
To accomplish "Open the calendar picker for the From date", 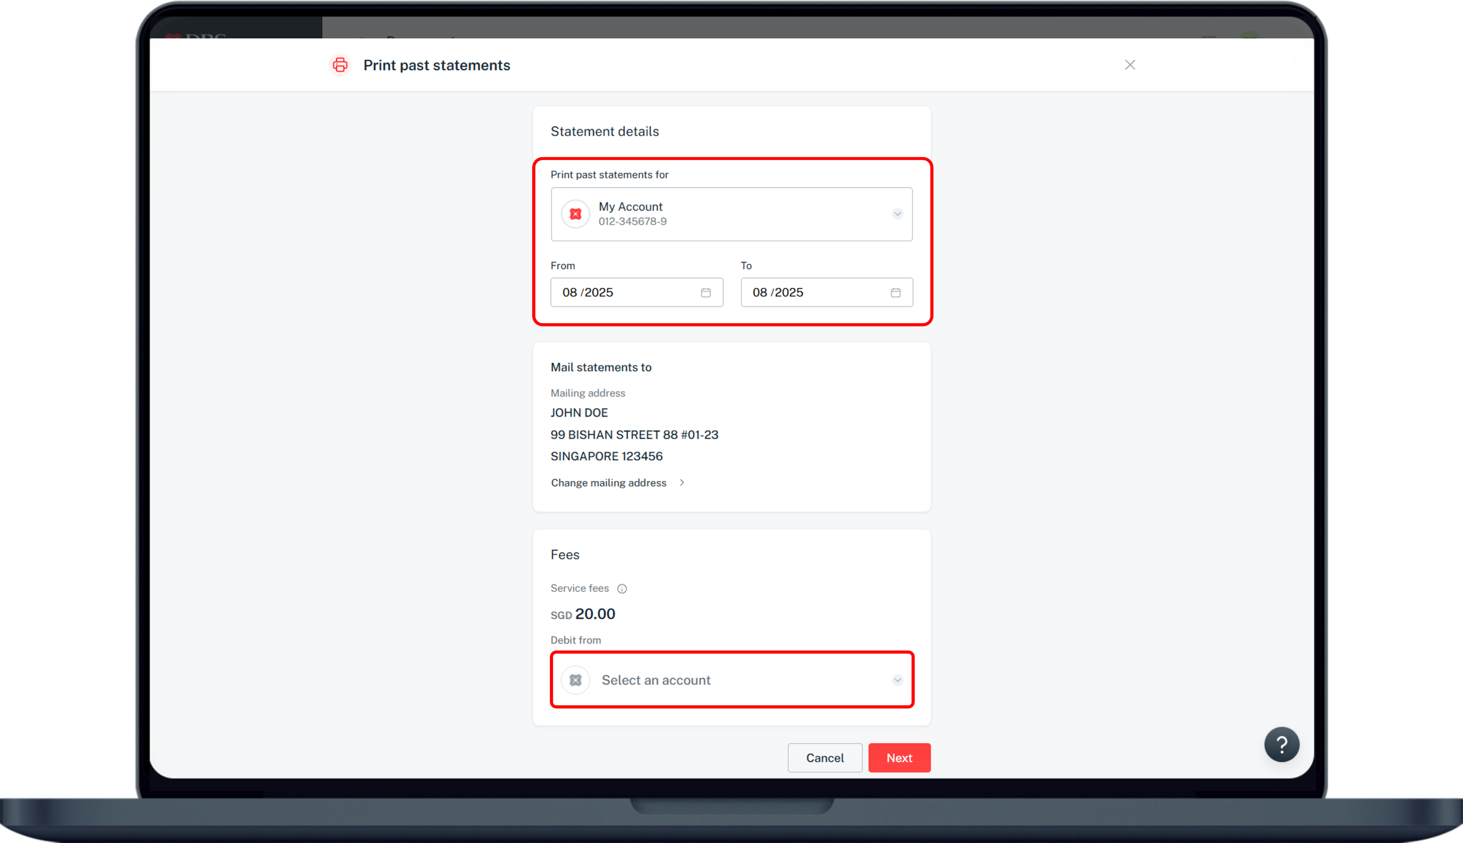I will [x=705, y=293].
